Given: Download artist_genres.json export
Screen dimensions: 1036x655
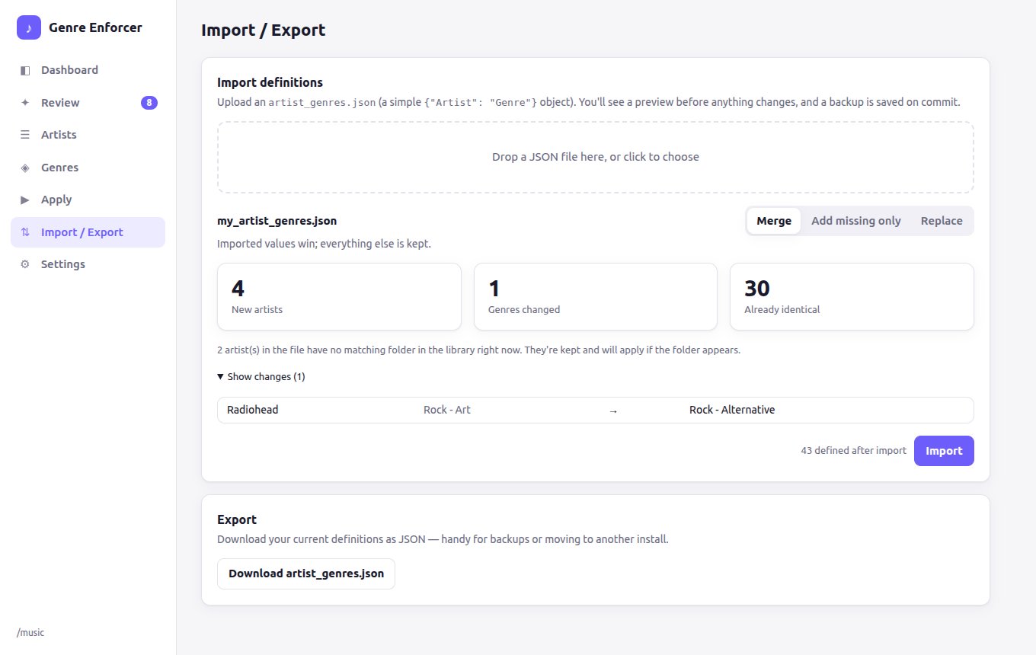Looking at the screenshot, I should [306, 574].
